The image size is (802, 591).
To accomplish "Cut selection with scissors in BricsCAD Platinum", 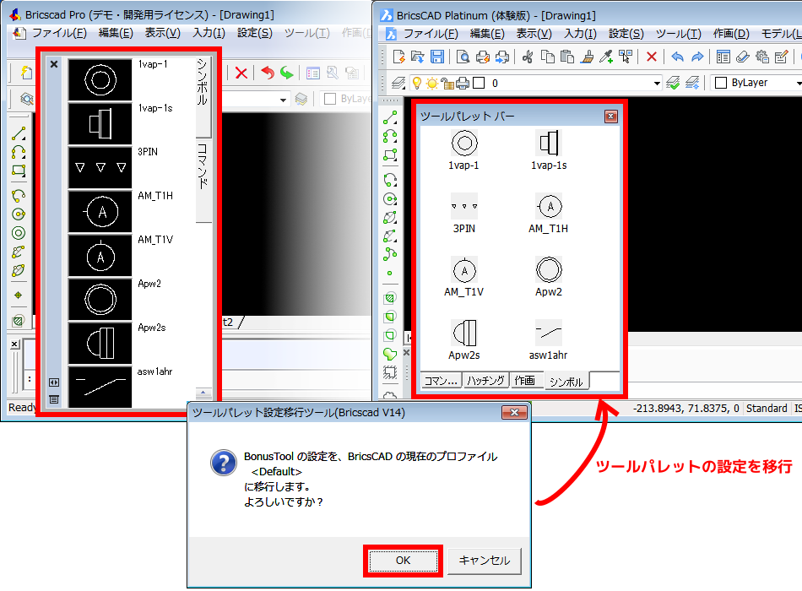I will [x=528, y=57].
